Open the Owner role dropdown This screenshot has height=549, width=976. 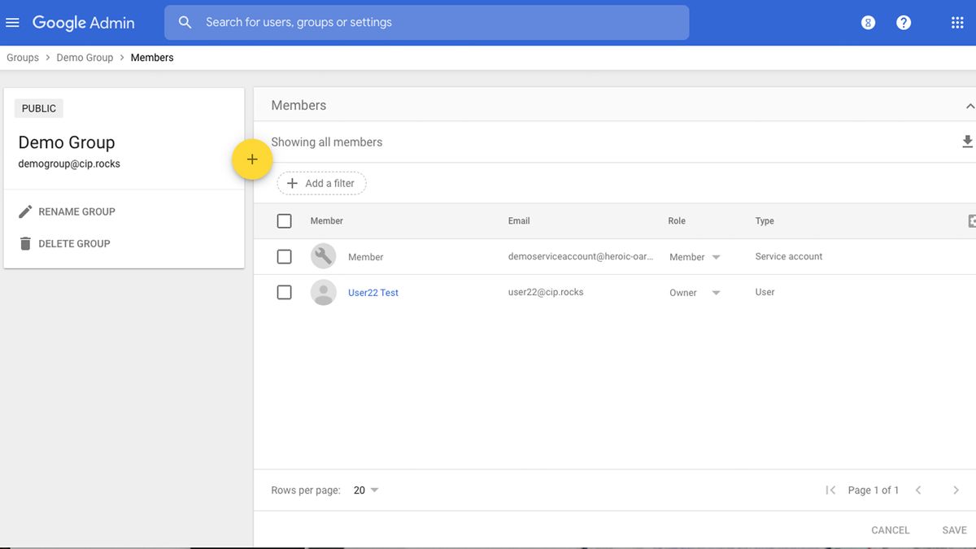pyautogui.click(x=715, y=292)
